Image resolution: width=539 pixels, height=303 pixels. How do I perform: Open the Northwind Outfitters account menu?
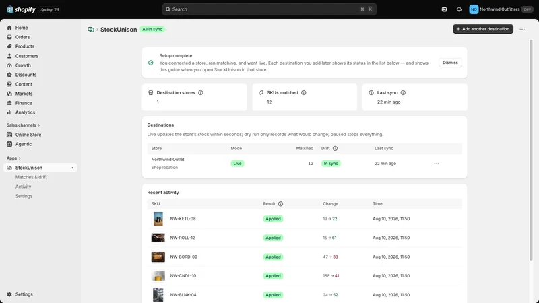coord(501,9)
